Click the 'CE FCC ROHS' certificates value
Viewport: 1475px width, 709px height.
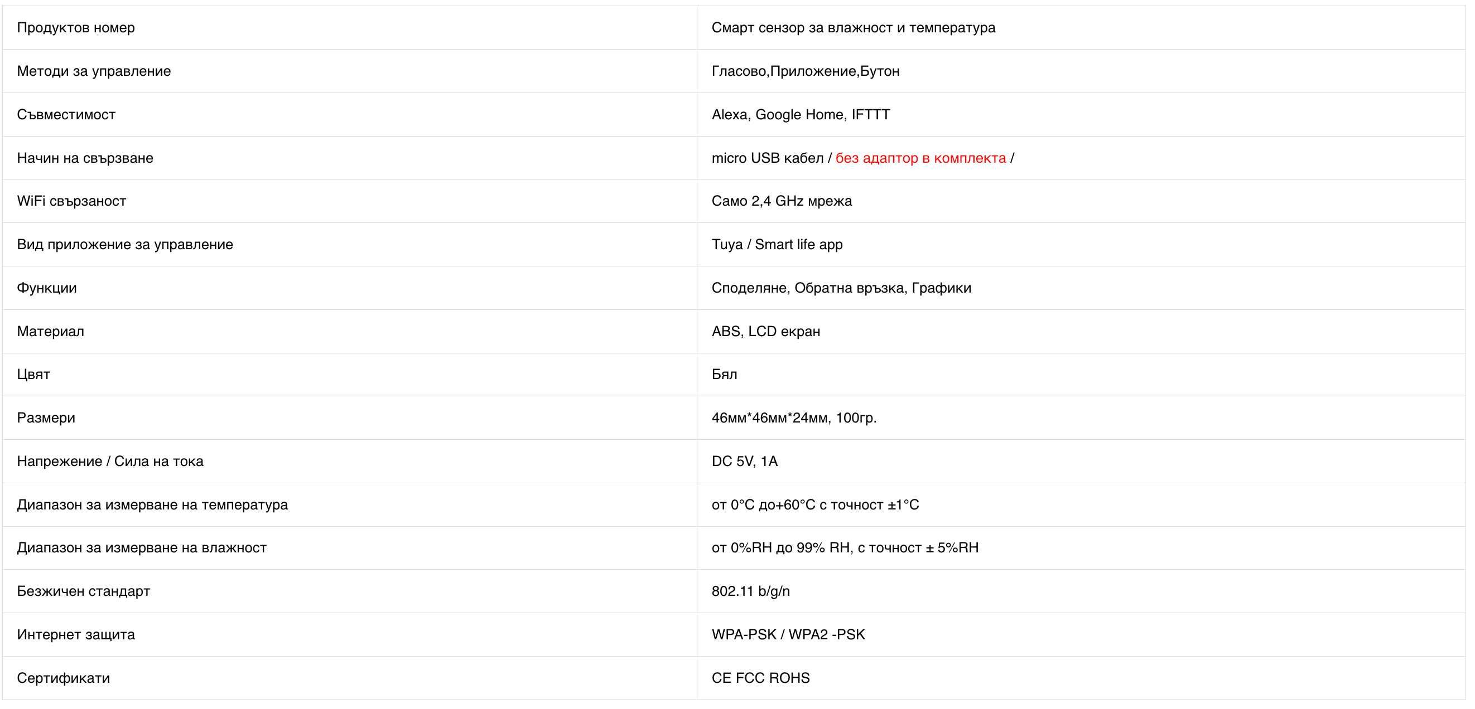pyautogui.click(x=760, y=678)
